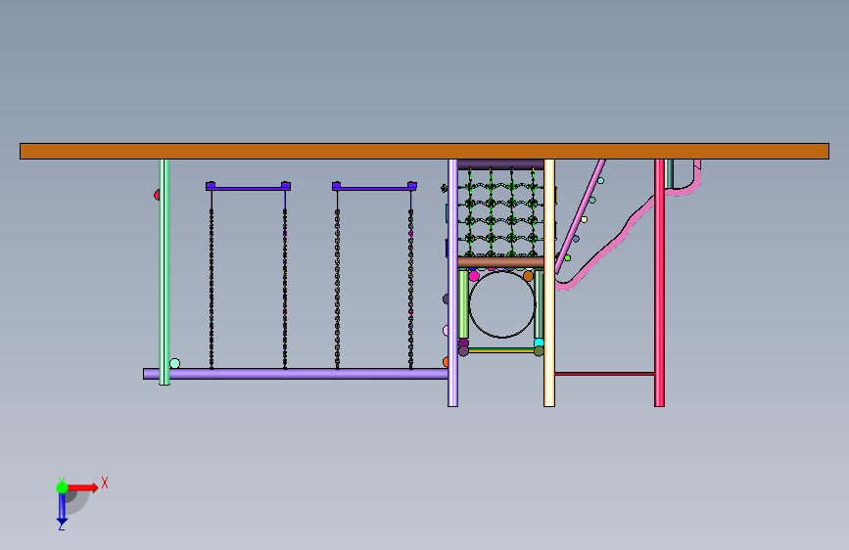Select the orange bar beneath the tunnel

tap(500, 350)
